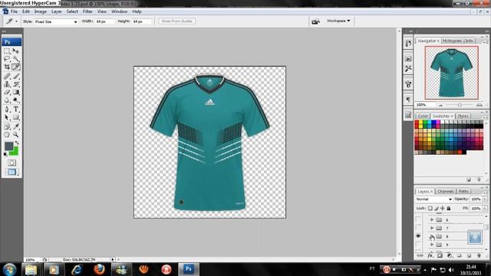Image resolution: width=491 pixels, height=276 pixels.
Task: Swap foreground and background colors
Action: [17, 143]
